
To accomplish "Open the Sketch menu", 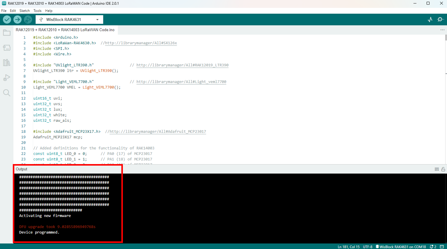I will [25, 11].
